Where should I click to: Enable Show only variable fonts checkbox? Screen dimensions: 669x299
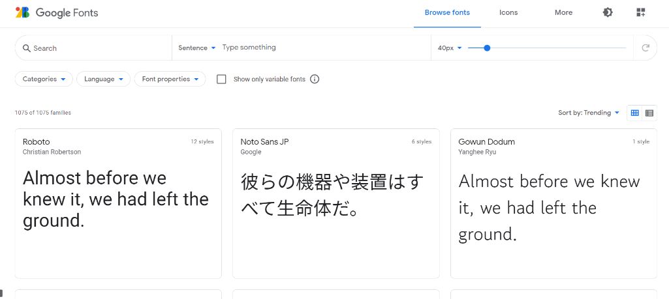[221, 79]
